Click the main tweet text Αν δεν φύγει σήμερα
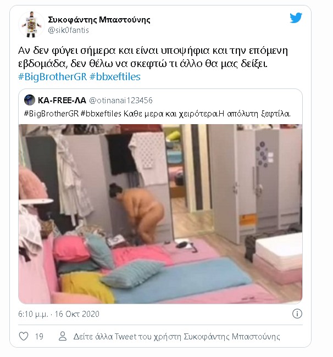Screen dimensions: 333x357 (67, 51)
